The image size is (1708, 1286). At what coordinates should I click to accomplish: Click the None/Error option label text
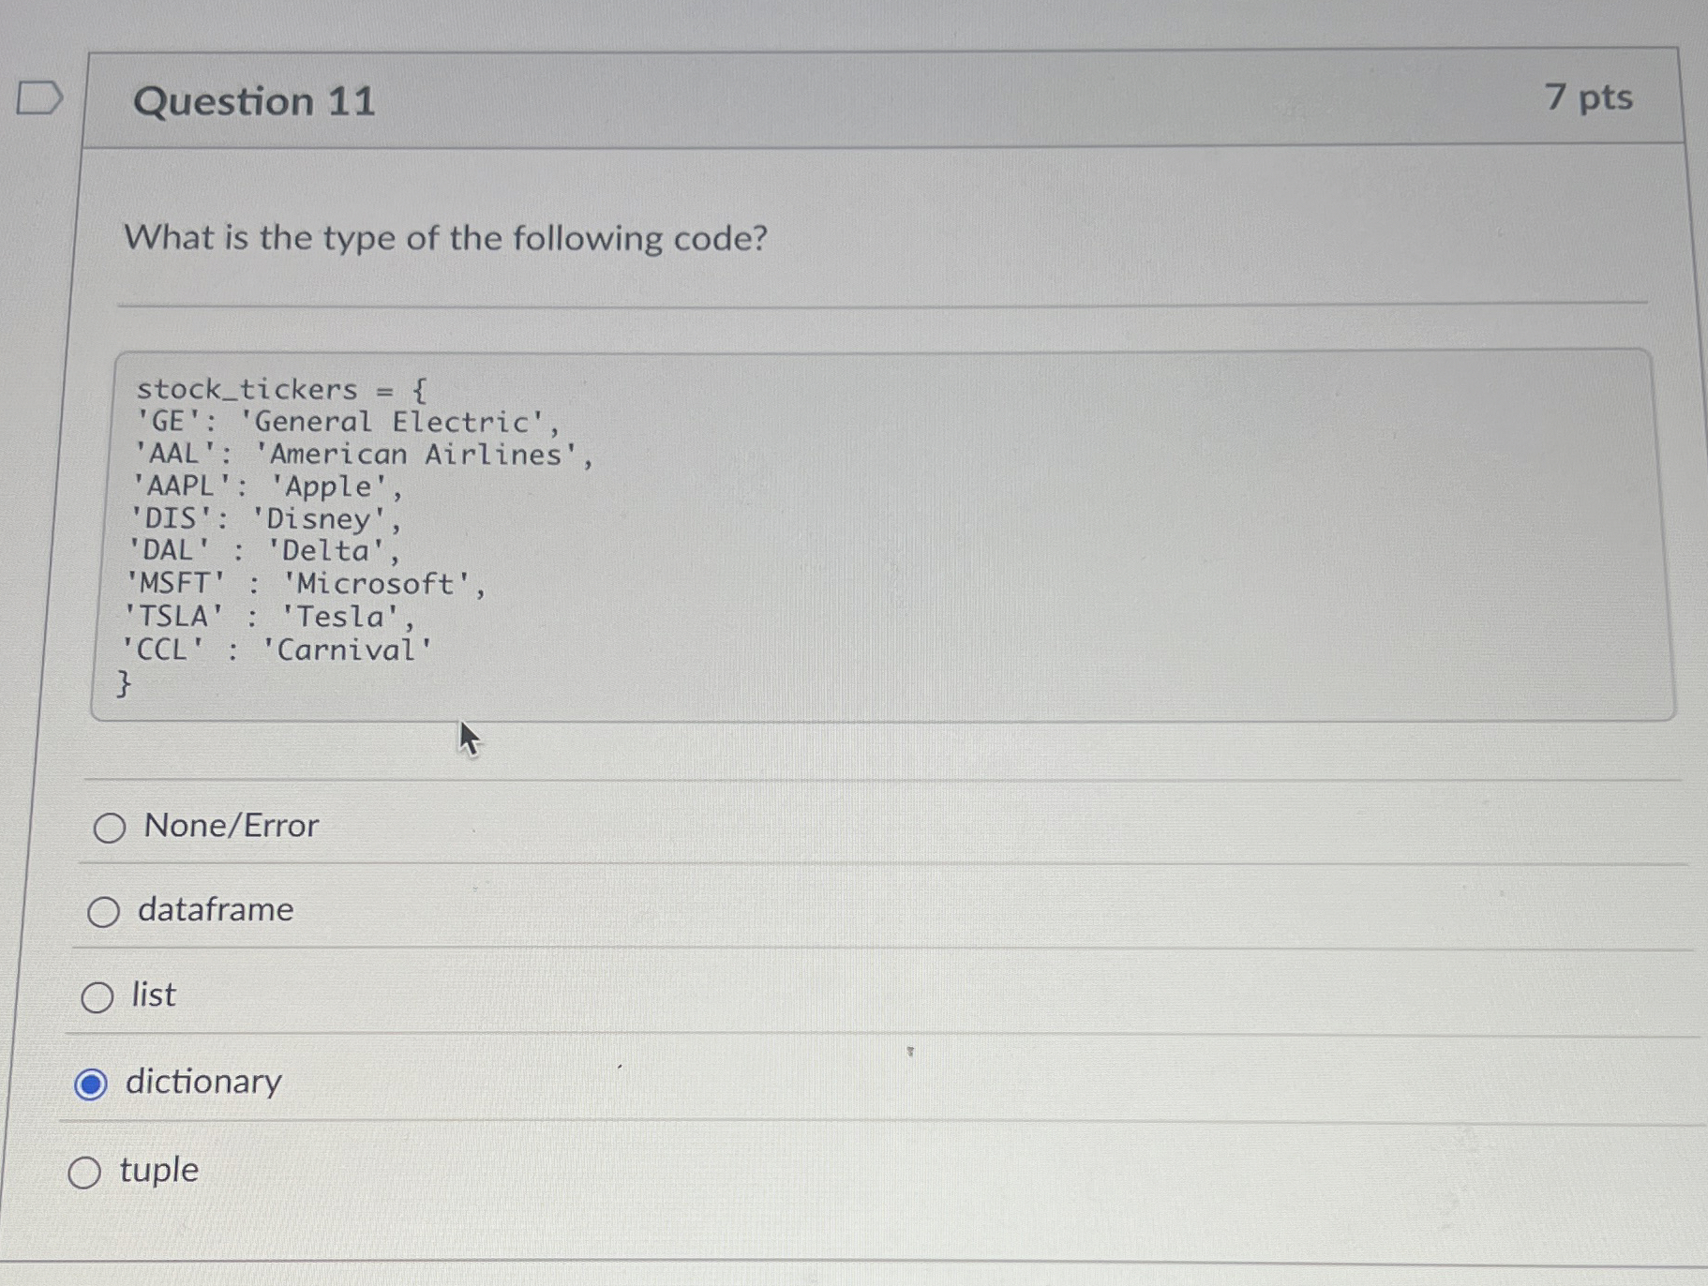click(x=229, y=827)
